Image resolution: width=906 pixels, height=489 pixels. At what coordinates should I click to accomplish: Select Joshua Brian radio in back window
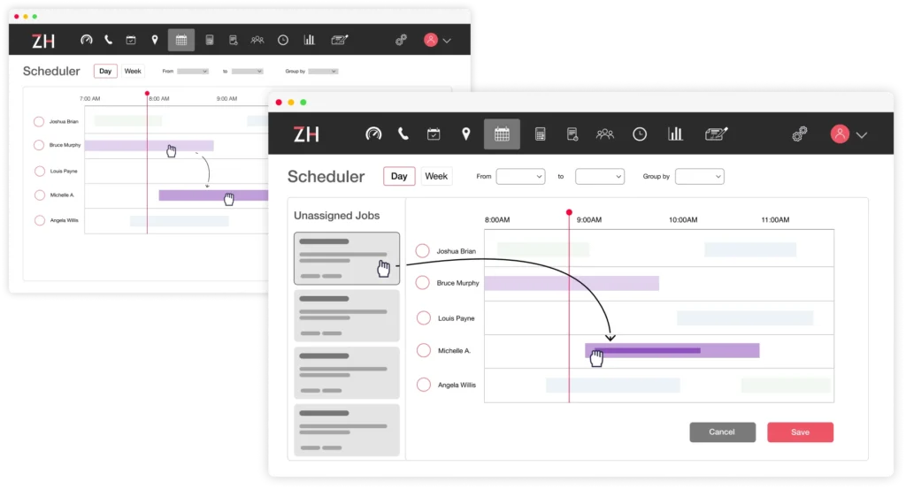click(x=39, y=122)
